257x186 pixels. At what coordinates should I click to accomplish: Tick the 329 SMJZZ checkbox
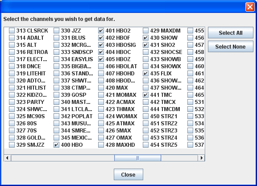point(12,145)
